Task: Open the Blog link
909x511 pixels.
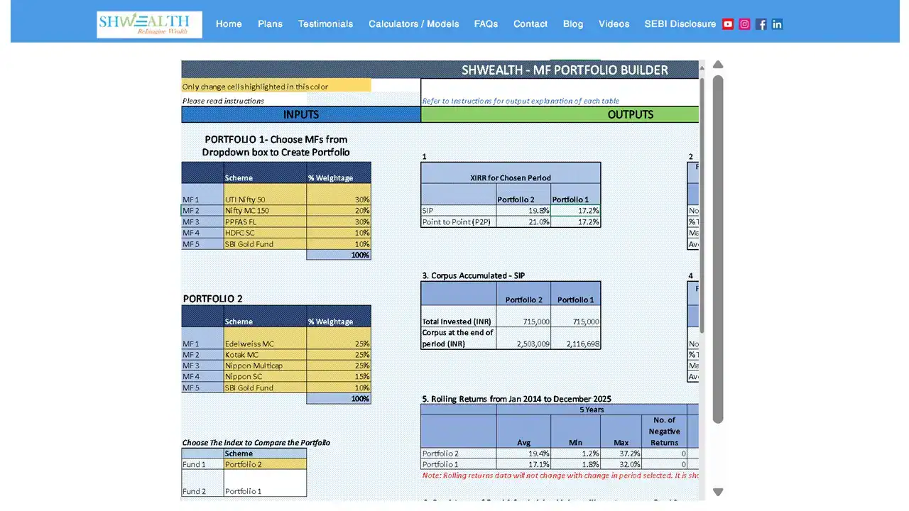Action: coord(573,24)
